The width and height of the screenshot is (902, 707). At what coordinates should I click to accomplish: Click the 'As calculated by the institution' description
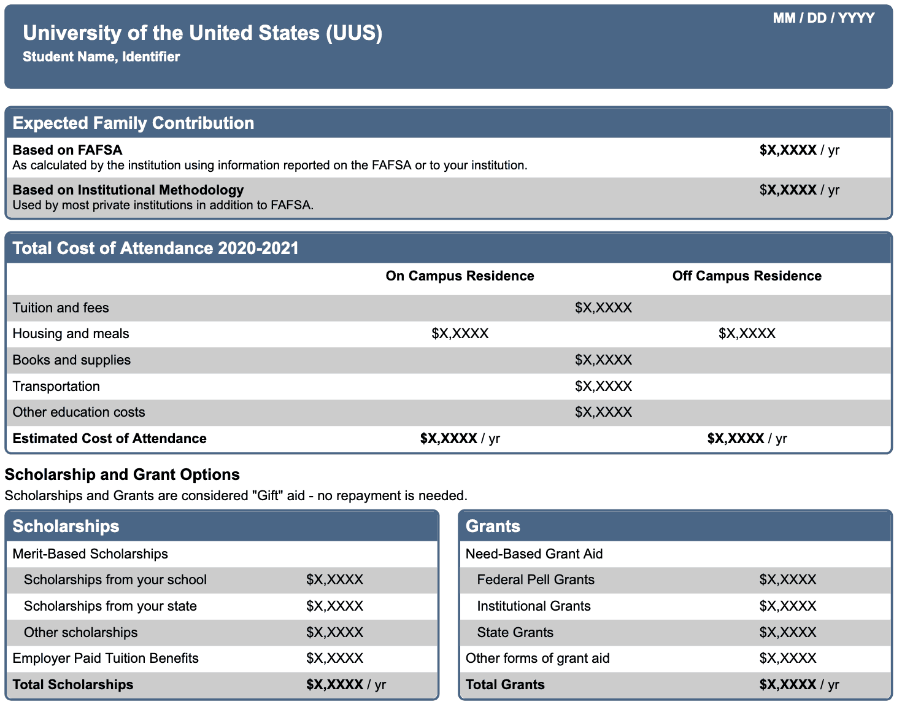point(270,165)
